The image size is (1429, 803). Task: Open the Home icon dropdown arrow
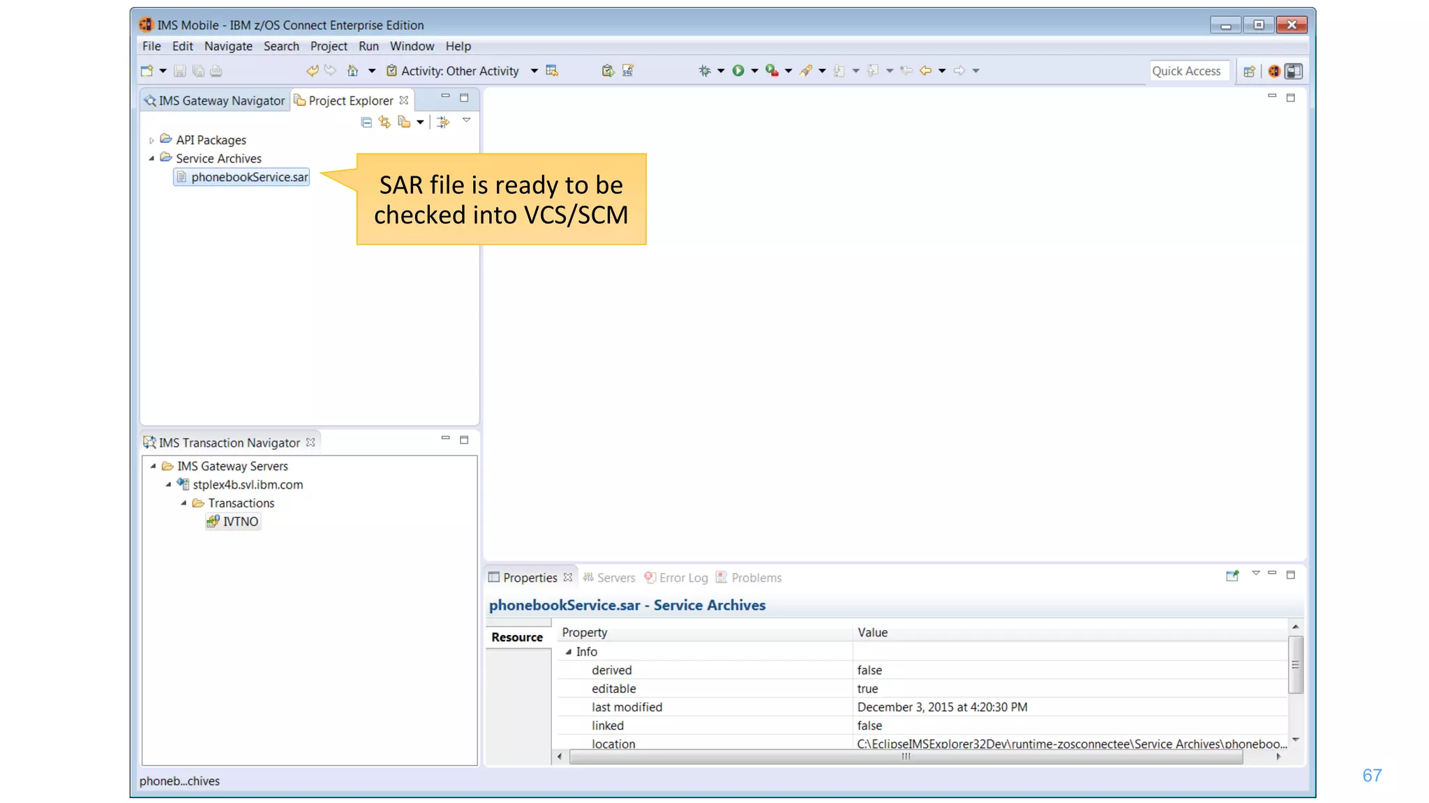372,70
